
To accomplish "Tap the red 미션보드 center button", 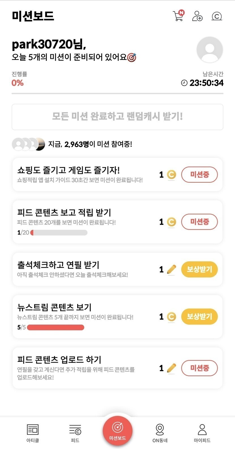I will [118, 431].
